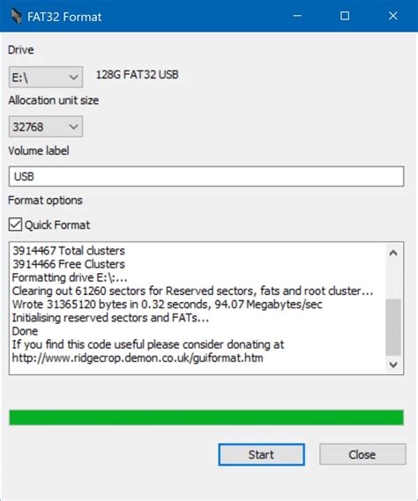The width and height of the screenshot is (418, 501).
Task: Click the scroll up arrow in log box
Action: coord(393,254)
